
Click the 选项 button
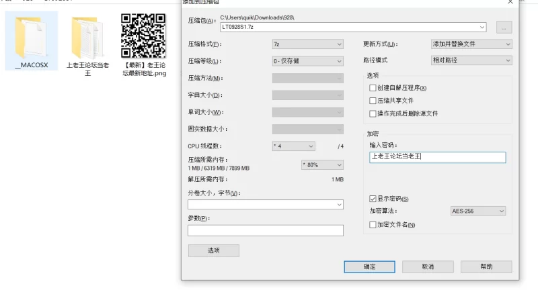[x=213, y=250]
